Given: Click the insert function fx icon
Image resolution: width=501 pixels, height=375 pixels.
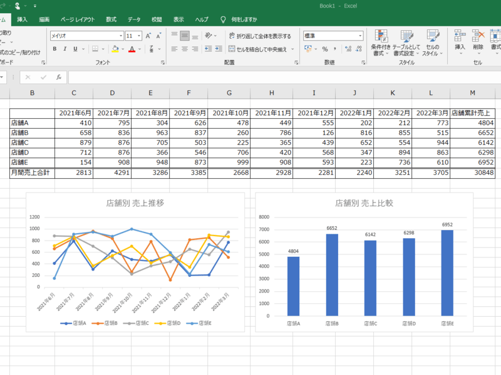Looking at the screenshot, I should point(58,77).
